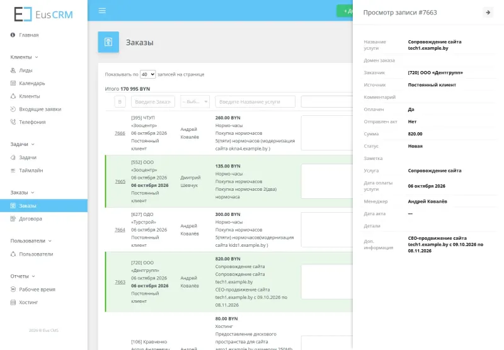
Task: Click the 80.00 BYN amount
Action: 226,319
